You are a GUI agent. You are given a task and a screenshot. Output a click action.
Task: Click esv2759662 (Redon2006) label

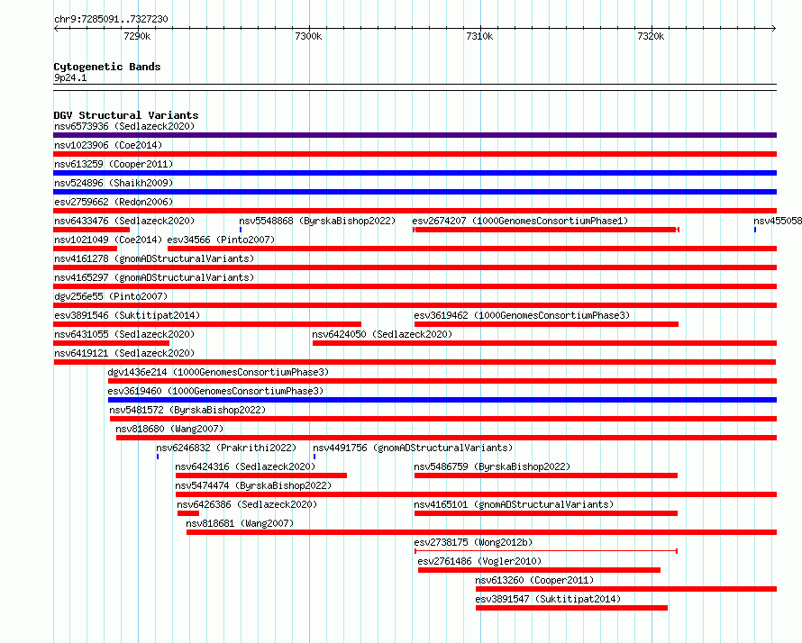114,202
